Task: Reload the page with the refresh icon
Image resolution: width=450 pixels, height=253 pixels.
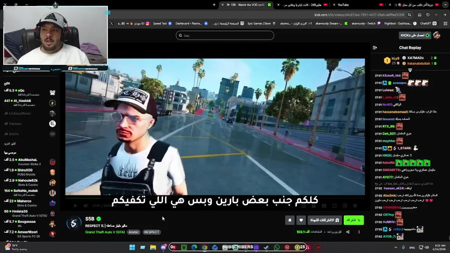Action: (428, 15)
